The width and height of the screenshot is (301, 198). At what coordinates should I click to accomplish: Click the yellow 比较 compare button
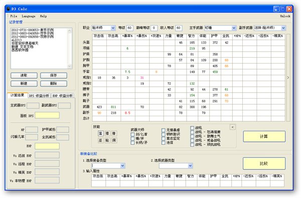pyautogui.click(x=264, y=163)
